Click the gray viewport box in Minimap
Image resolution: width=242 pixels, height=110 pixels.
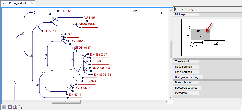click(200, 35)
